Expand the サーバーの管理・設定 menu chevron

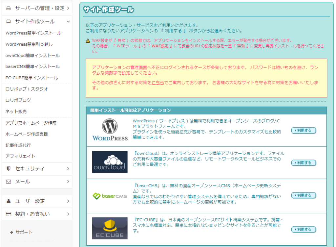click(x=68, y=8)
